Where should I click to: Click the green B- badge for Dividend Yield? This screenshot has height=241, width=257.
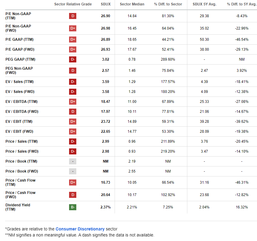point(73,207)
